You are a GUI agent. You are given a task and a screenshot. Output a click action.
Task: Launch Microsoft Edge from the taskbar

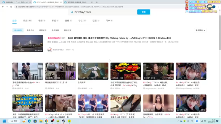tap(29, 121)
